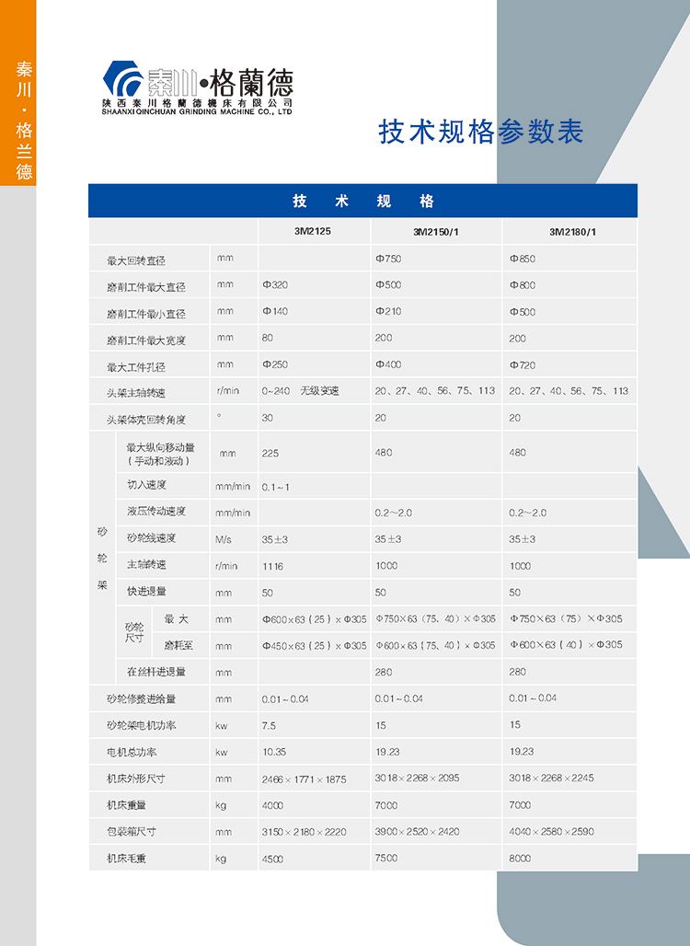This screenshot has width=690, height=946.
Task: Click the row label 砂轮修整进给量
Action: pyautogui.click(x=141, y=698)
